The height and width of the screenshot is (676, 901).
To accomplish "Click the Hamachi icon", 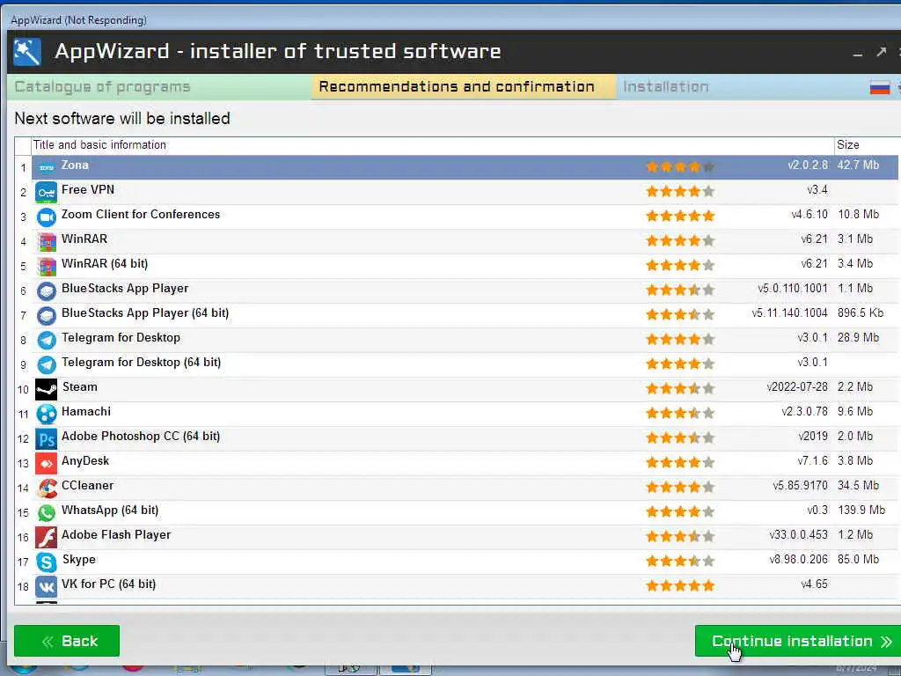I will pos(46,414).
